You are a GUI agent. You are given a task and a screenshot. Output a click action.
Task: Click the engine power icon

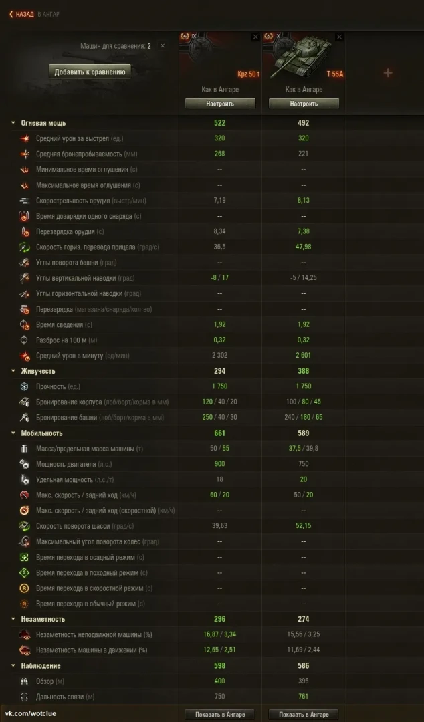[x=25, y=464]
